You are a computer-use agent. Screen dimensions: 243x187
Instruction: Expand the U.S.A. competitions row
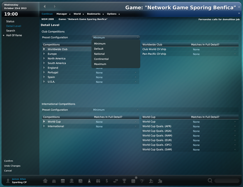(44, 82)
